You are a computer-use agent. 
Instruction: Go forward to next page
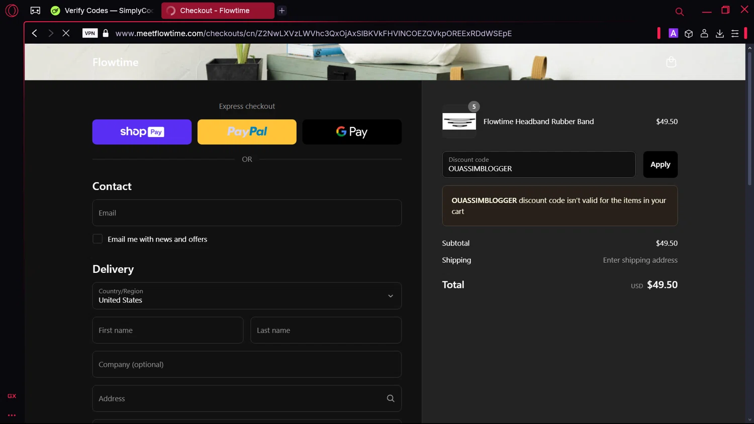(50, 33)
